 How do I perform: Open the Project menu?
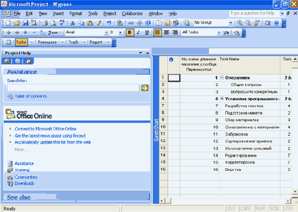109,14
